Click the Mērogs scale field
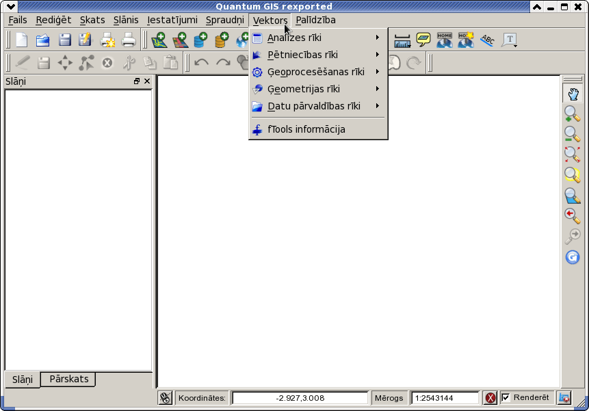 tap(445, 398)
